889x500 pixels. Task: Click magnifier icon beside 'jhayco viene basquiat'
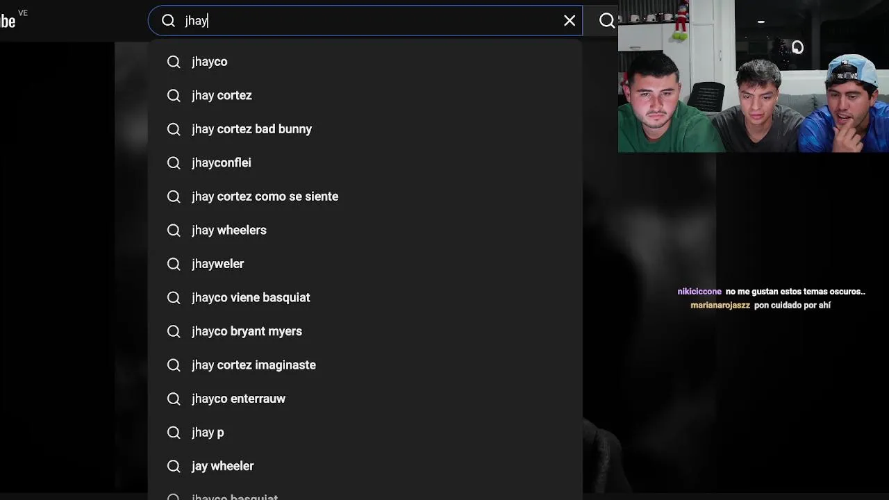pyautogui.click(x=174, y=297)
